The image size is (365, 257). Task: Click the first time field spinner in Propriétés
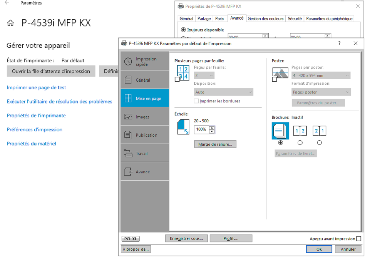click(x=265, y=36)
